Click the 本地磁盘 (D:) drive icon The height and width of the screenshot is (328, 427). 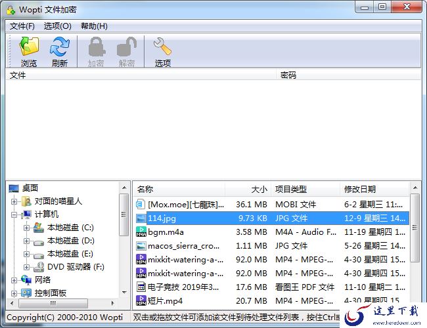(39, 242)
